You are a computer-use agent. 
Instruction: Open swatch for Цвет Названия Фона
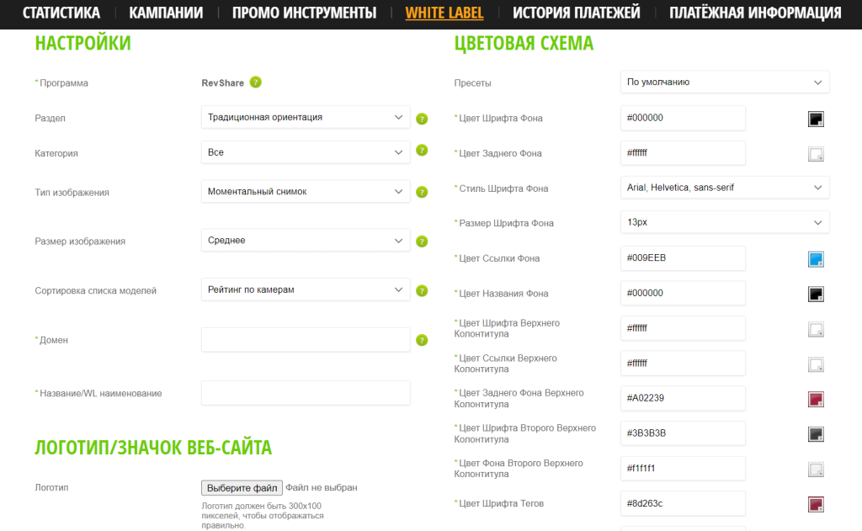click(x=816, y=294)
